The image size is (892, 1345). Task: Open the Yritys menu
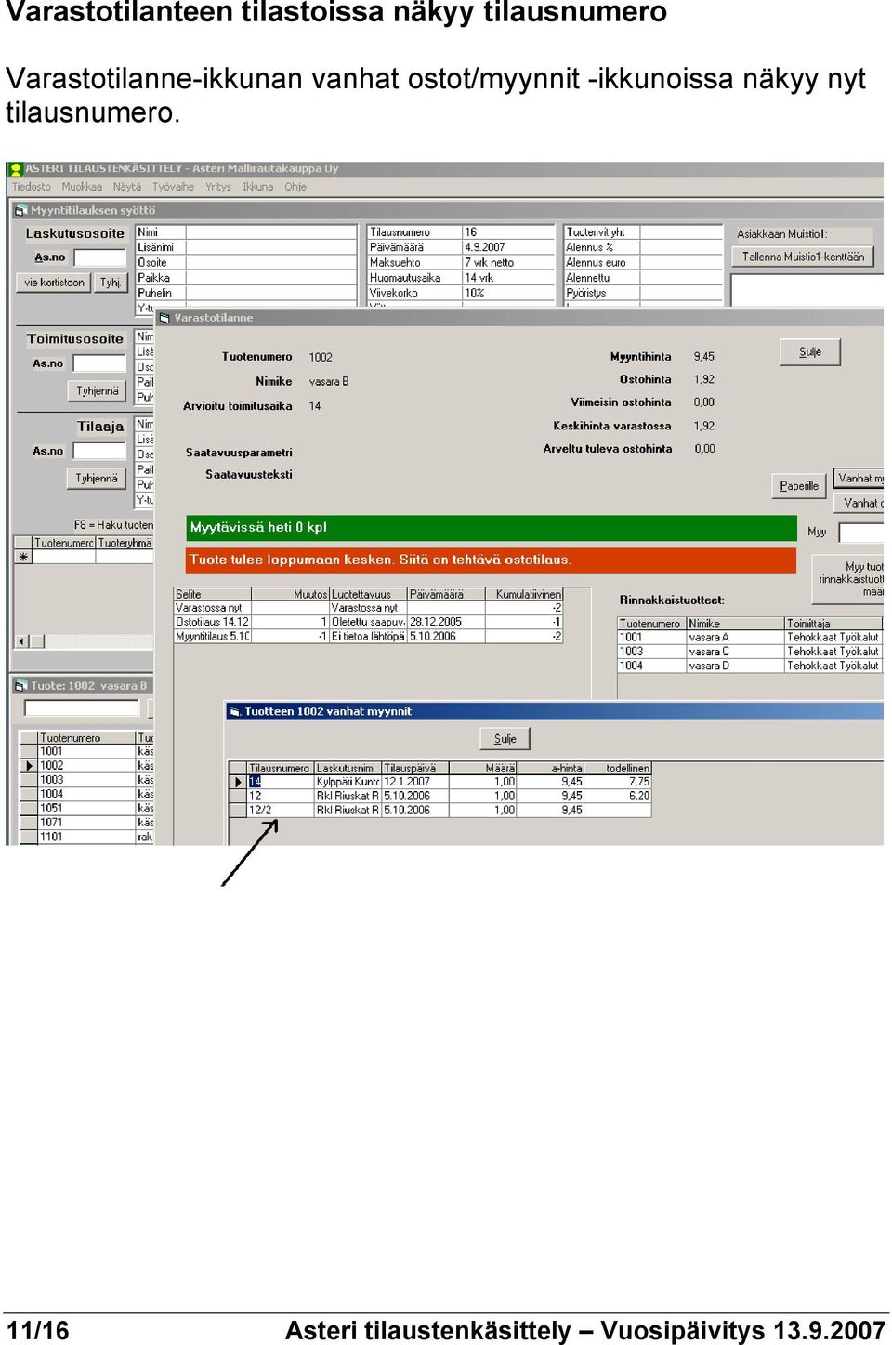(218, 187)
